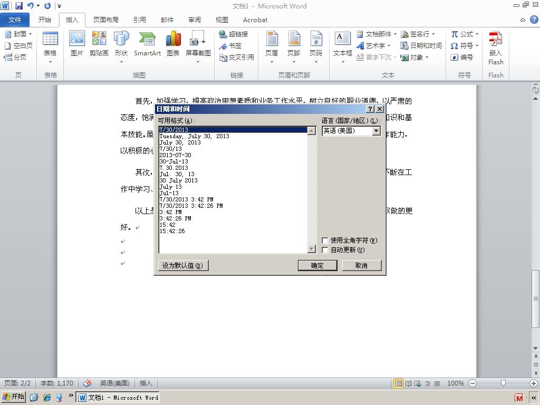Insert a blank page (空白页)
This screenshot has width=540, height=405.
click(18, 45)
